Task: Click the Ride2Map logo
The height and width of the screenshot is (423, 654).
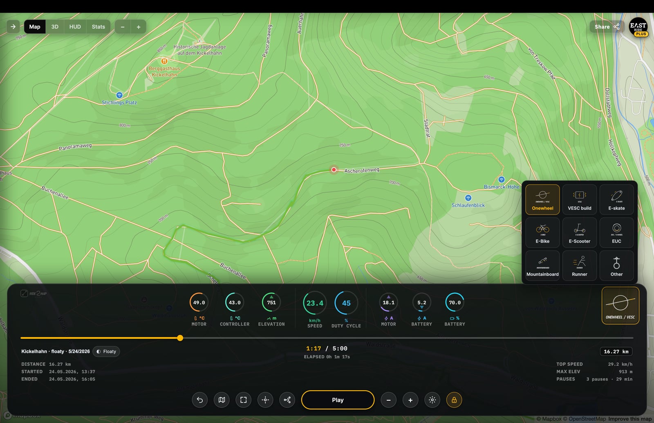Action: pos(34,293)
